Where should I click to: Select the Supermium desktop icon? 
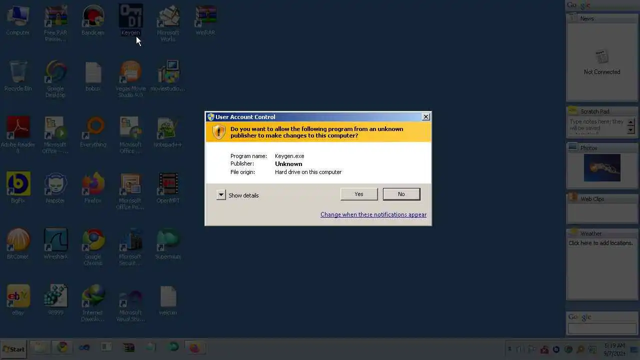168,244
